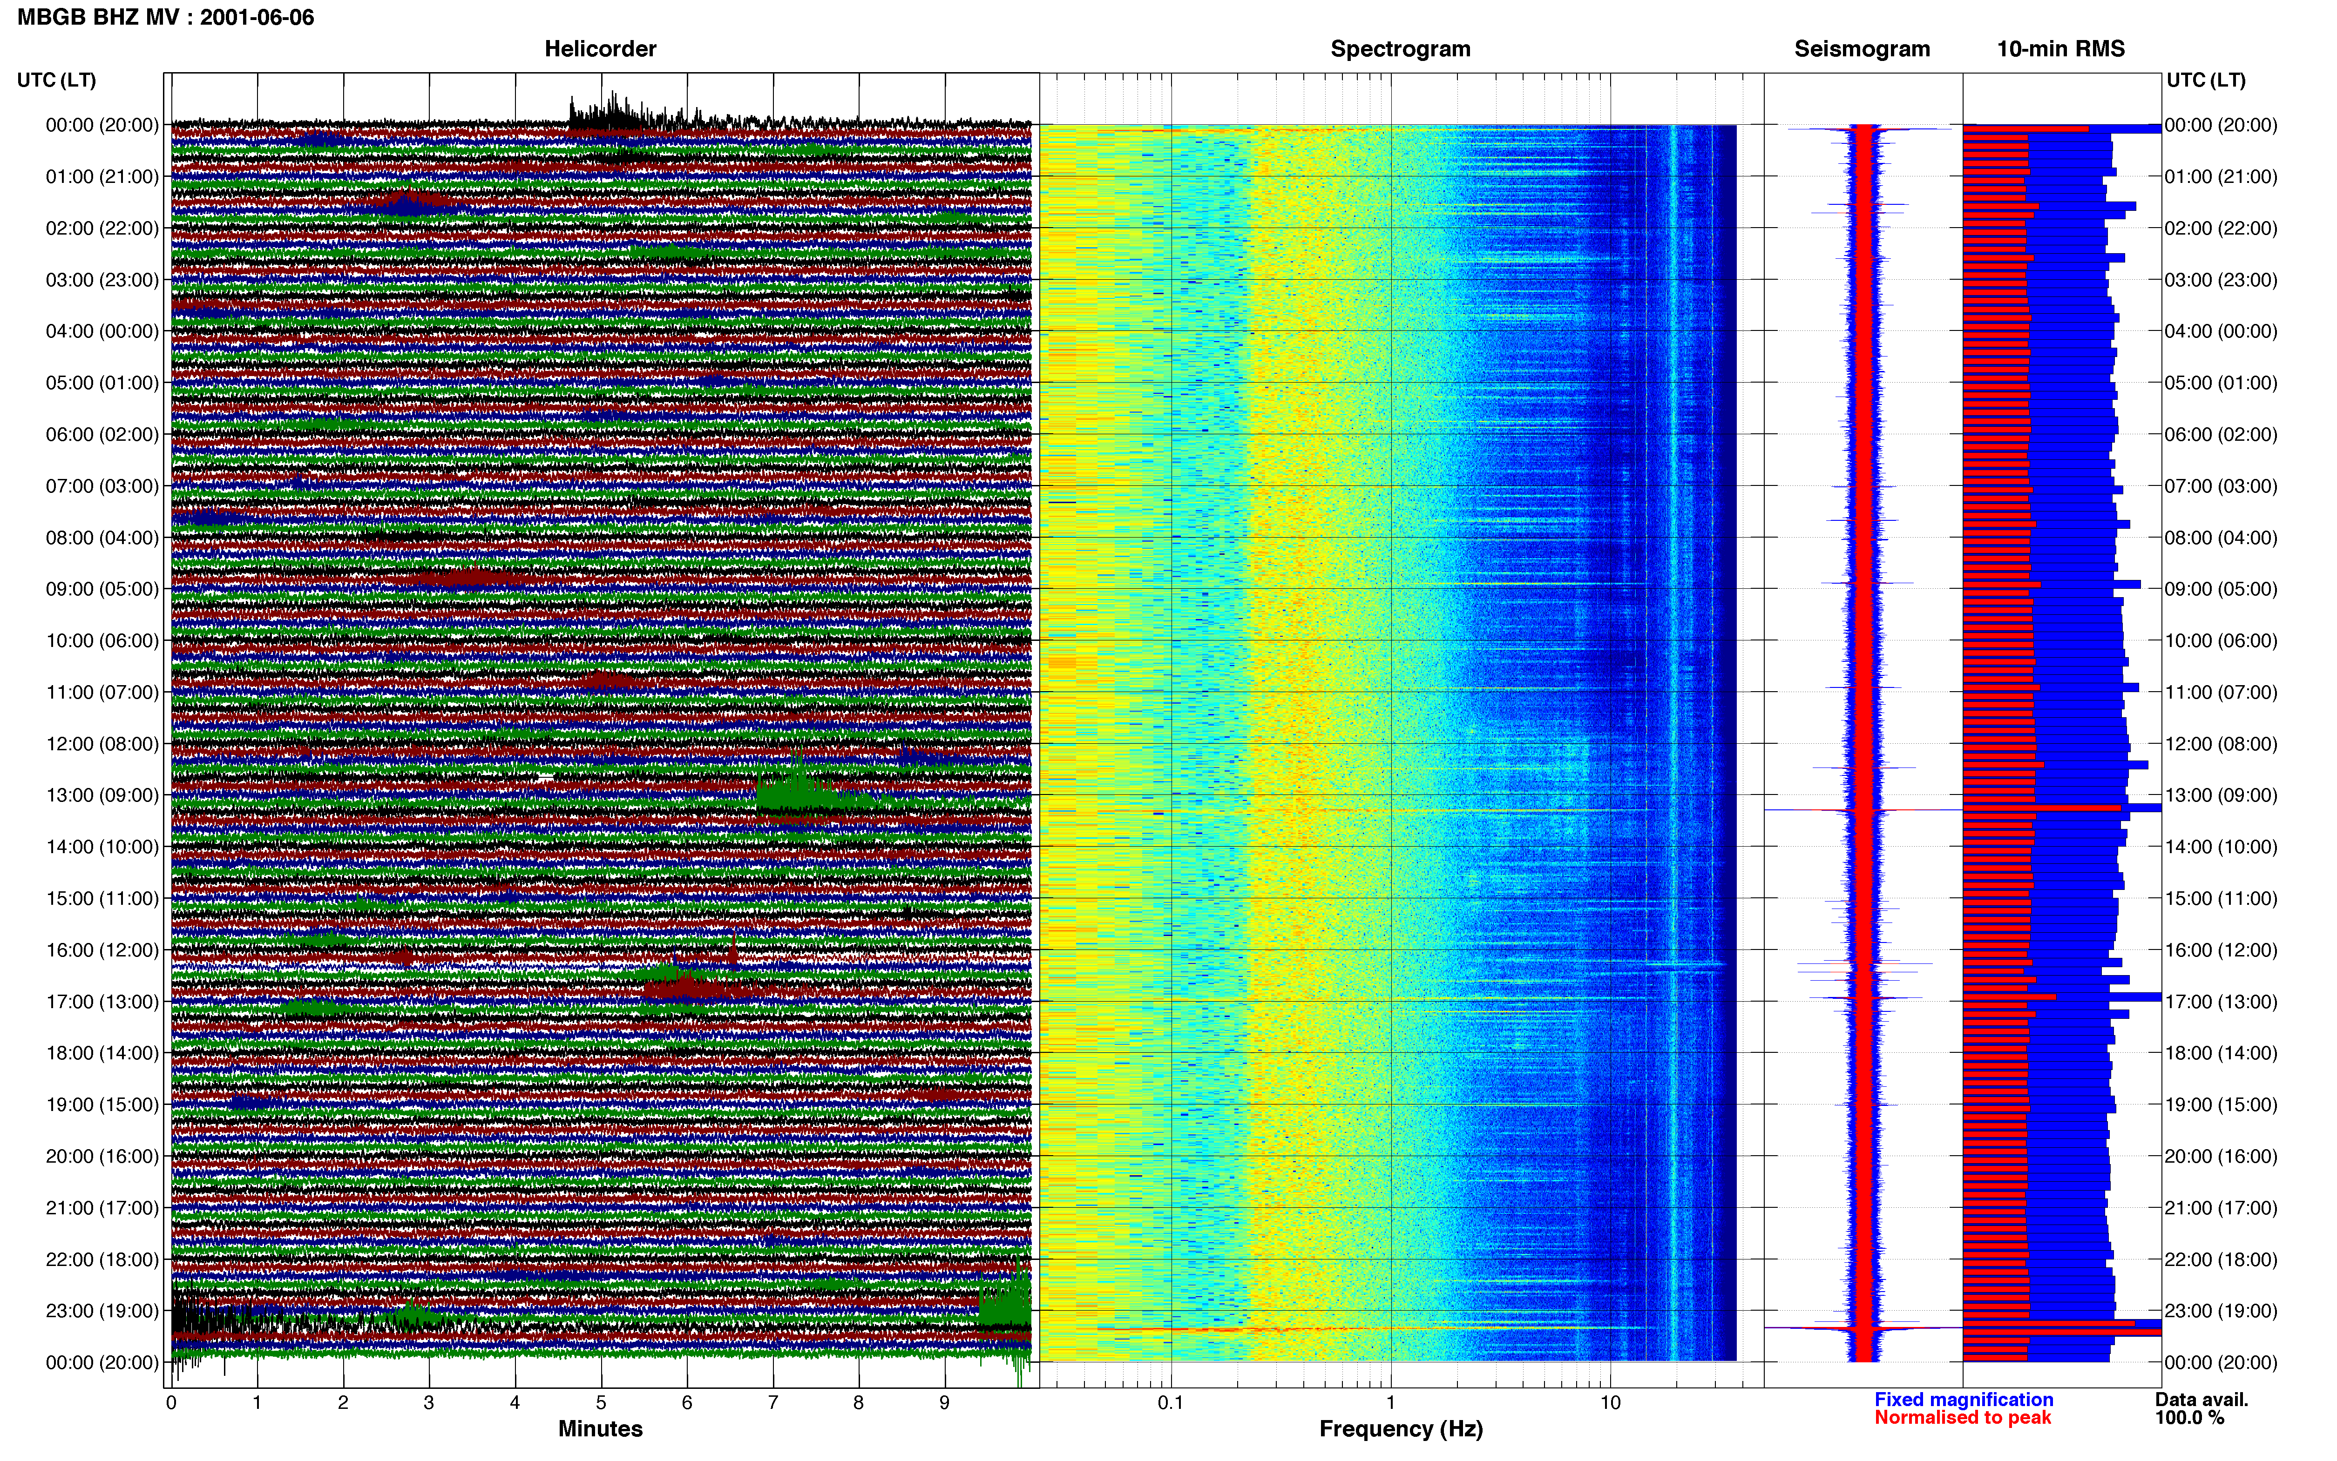Select the 'Helicorder' panel heading
Screen dimensions: 2337x1461
[x=600, y=49]
